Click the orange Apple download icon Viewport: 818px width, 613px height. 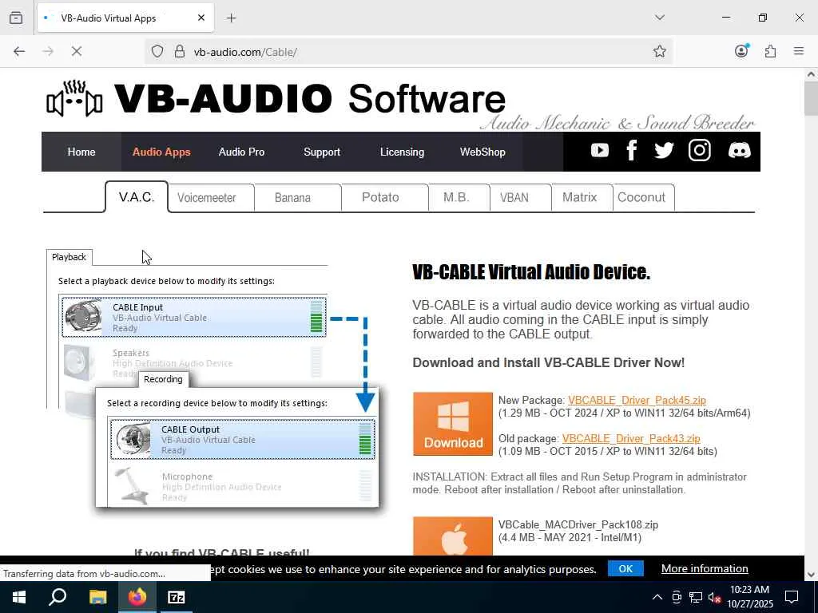[x=453, y=536]
